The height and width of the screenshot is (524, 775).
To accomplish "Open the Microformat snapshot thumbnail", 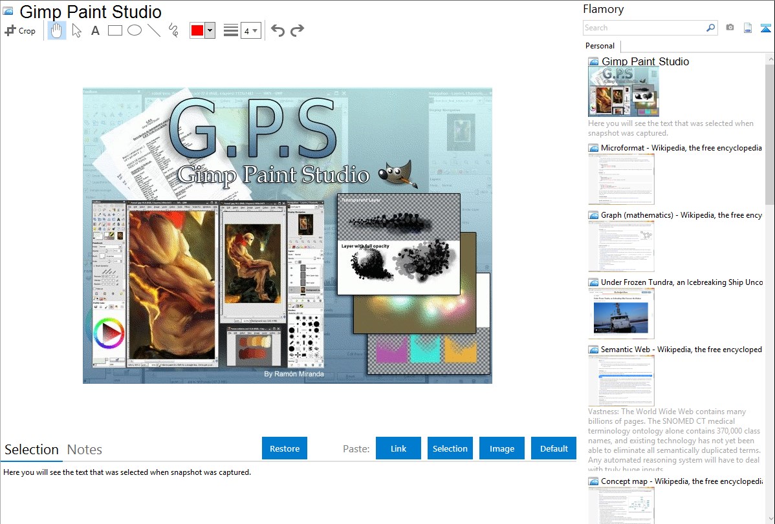I will click(x=621, y=179).
